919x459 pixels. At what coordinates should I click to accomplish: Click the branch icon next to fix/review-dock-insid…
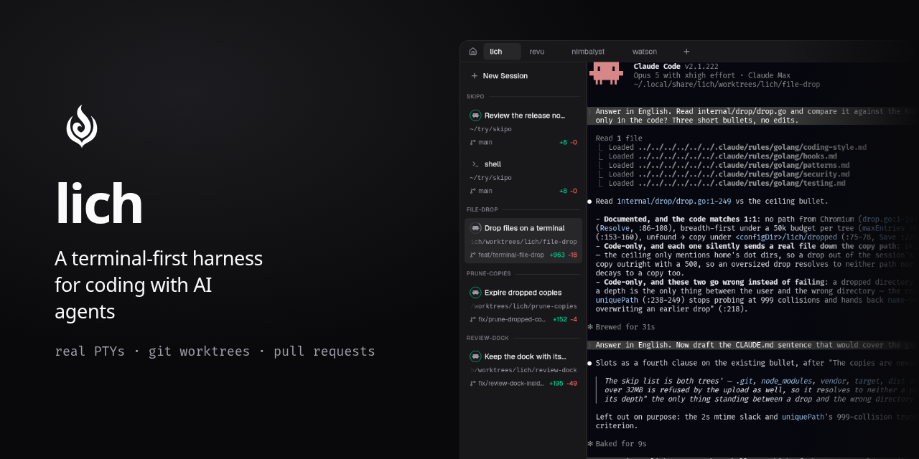(x=473, y=383)
